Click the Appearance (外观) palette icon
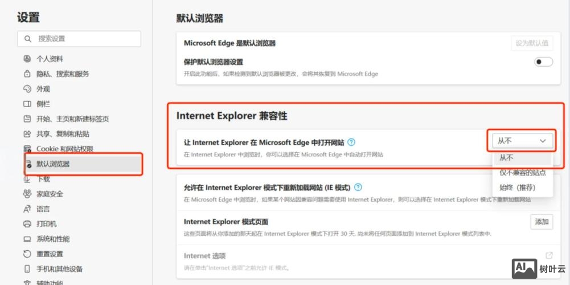Image resolution: width=570 pixels, height=285 pixels. click(x=27, y=89)
